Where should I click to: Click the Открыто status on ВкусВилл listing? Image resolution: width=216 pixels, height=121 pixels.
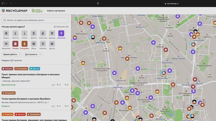6,106
